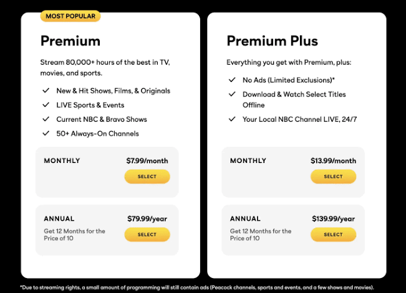The height and width of the screenshot is (293, 406).
Task: Click the Premium plan heading
Action: (70, 41)
